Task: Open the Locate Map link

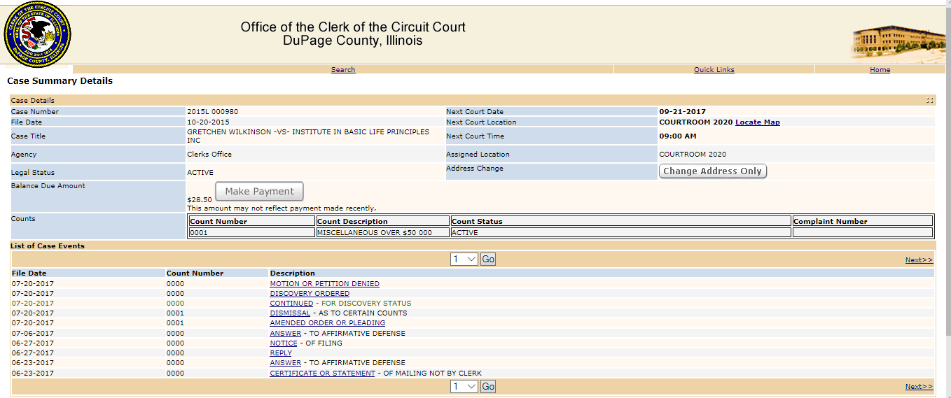Action: [x=757, y=122]
